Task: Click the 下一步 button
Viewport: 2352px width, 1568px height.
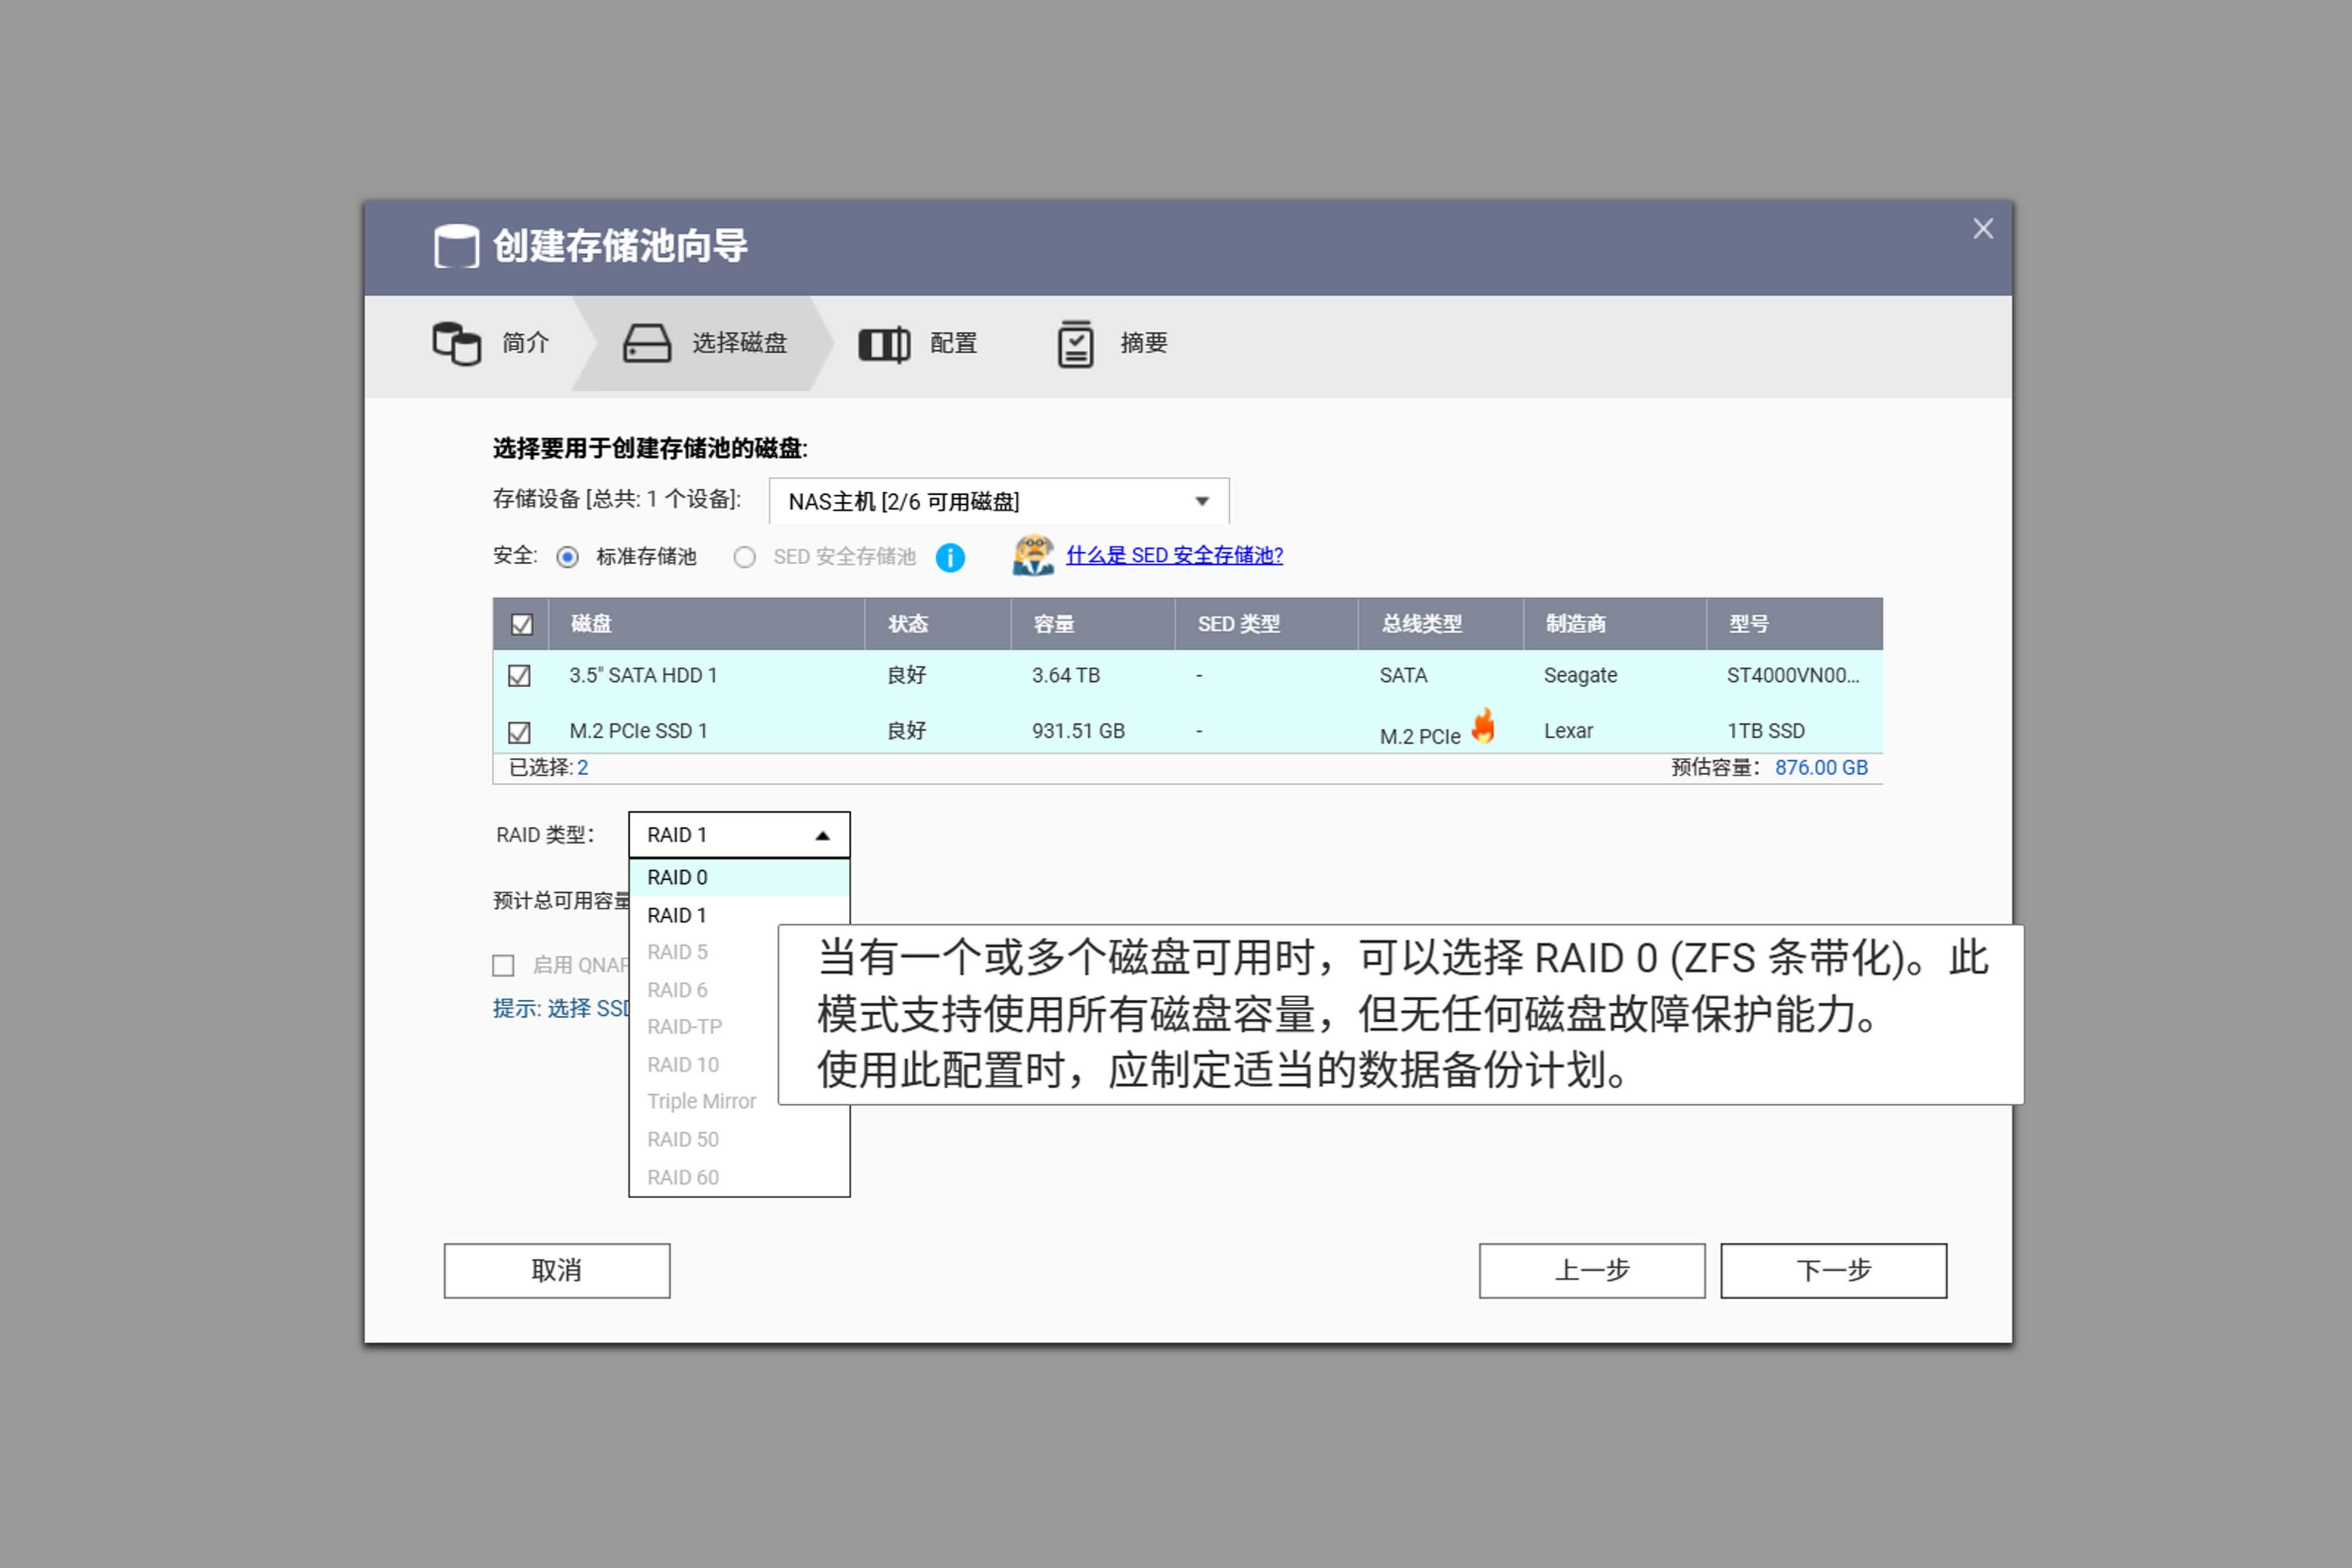Action: tap(1834, 1270)
